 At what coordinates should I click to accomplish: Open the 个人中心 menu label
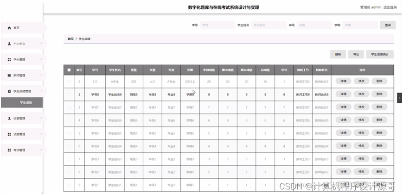19,44
